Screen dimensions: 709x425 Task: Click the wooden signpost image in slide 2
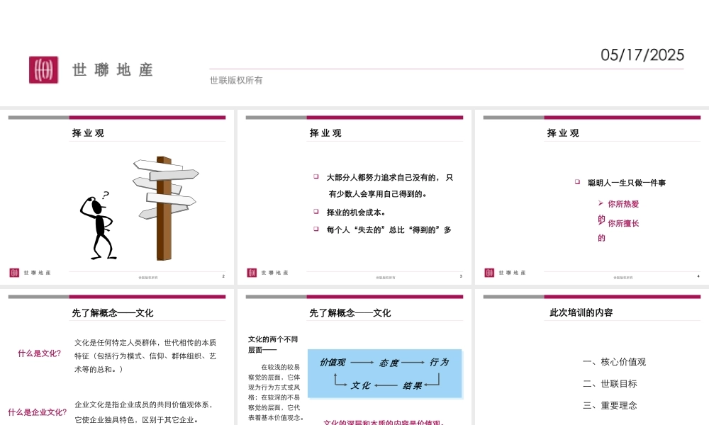[165, 208]
